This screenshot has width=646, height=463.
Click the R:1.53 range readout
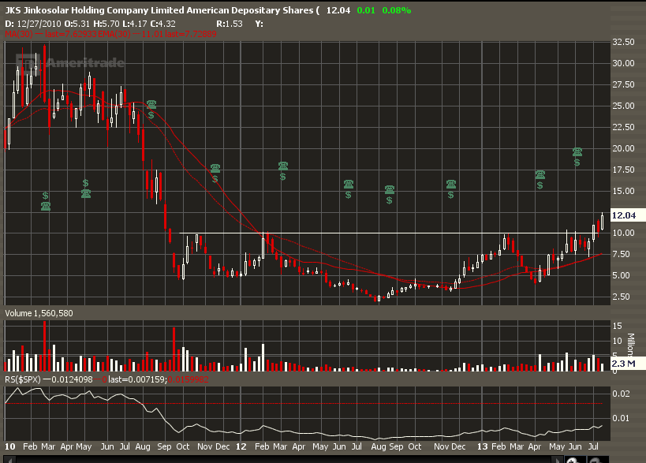230,24
